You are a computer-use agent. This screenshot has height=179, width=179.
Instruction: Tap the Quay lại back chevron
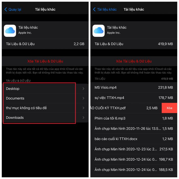click(6, 9)
